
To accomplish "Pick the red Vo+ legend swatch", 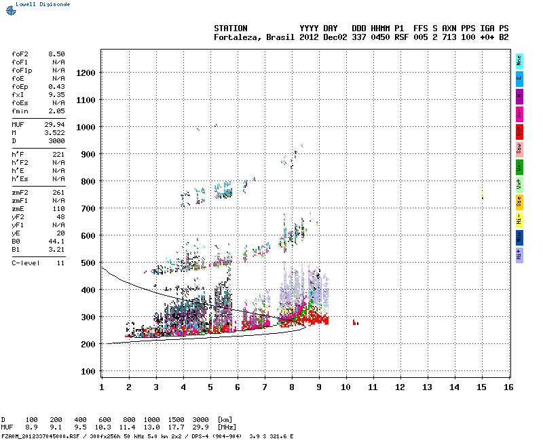I will tap(519, 132).
